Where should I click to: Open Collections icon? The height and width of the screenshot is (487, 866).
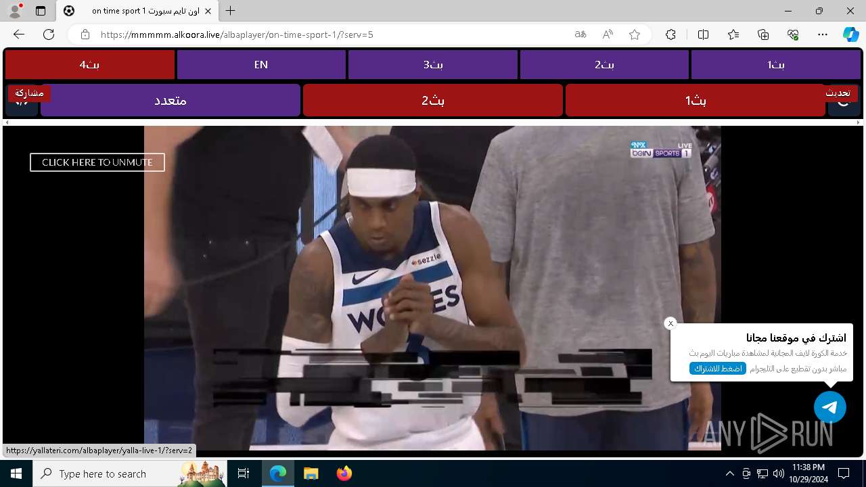coord(763,34)
